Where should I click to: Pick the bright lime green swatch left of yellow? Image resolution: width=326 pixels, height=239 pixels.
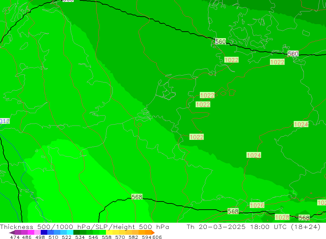coord(103,232)
